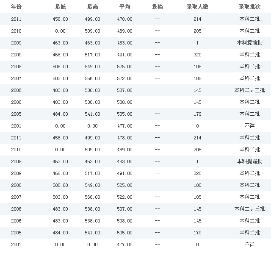Select the 投档 column header
The image size is (271, 253).
(157, 7)
